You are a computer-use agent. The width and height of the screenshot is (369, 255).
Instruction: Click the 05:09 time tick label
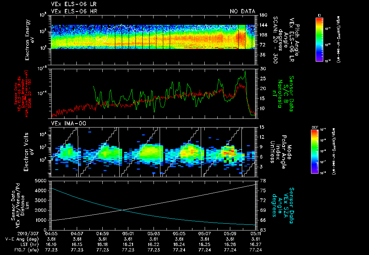tap(230, 234)
